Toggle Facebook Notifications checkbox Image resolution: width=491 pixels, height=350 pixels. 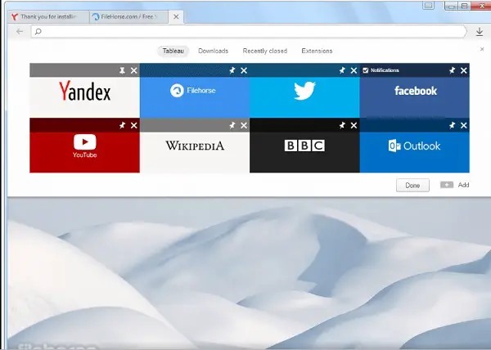(366, 70)
